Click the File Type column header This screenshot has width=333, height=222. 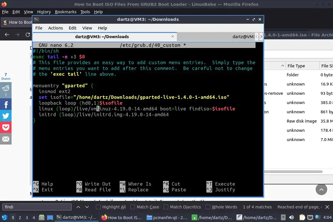pos(302,66)
